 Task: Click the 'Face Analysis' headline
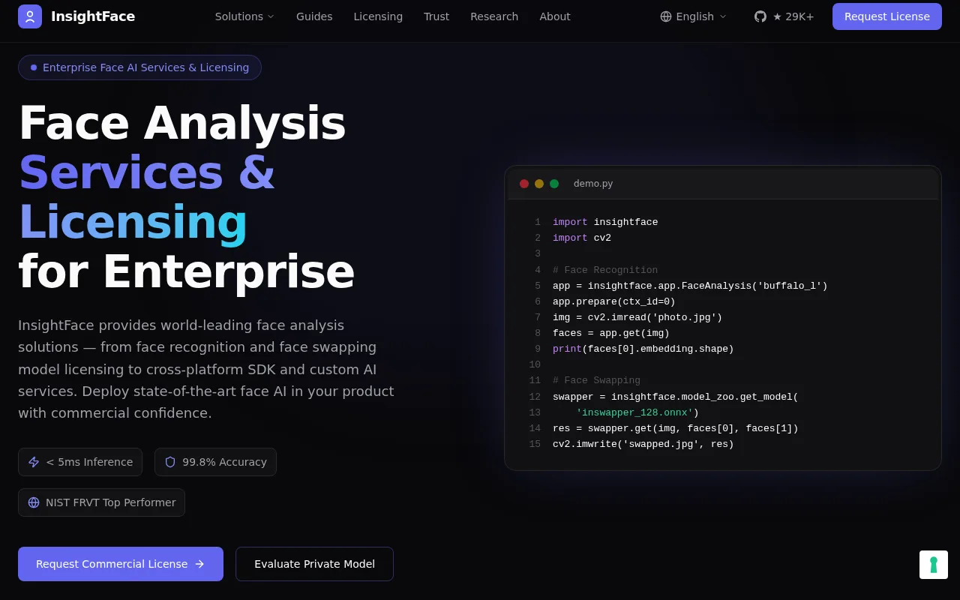point(182,123)
